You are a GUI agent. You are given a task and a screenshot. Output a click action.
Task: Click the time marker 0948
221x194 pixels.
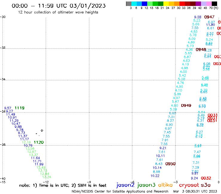201,50
